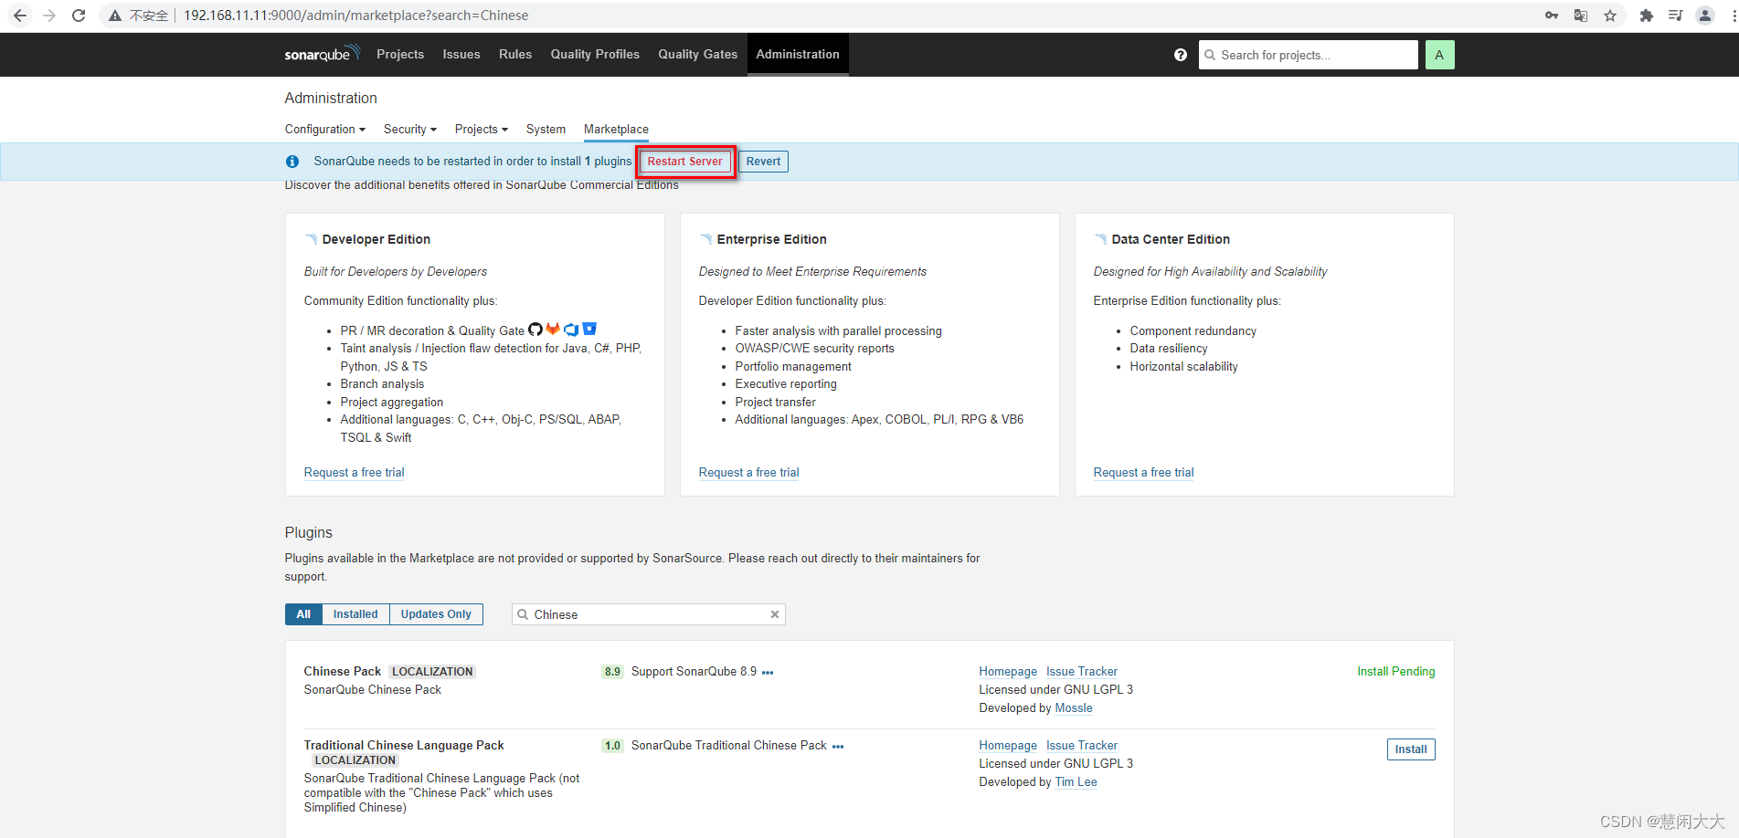Open the help question mark icon
The height and width of the screenshot is (838, 1739).
pyautogui.click(x=1180, y=55)
